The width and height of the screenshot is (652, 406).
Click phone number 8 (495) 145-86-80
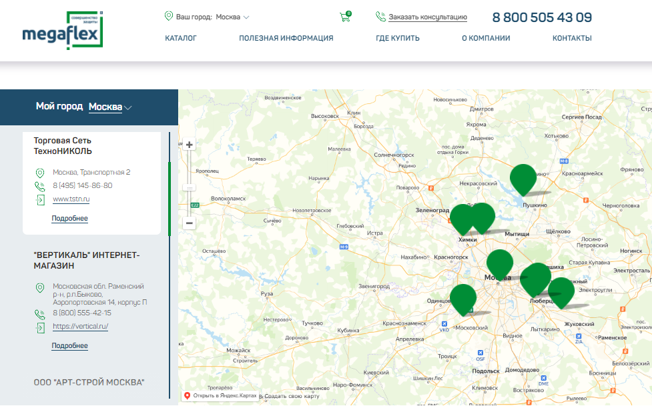point(82,185)
